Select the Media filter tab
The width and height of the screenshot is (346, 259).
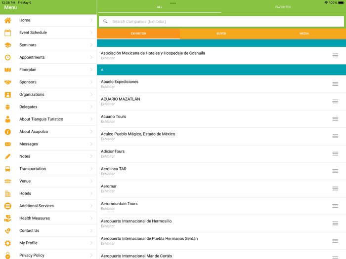[x=304, y=34]
